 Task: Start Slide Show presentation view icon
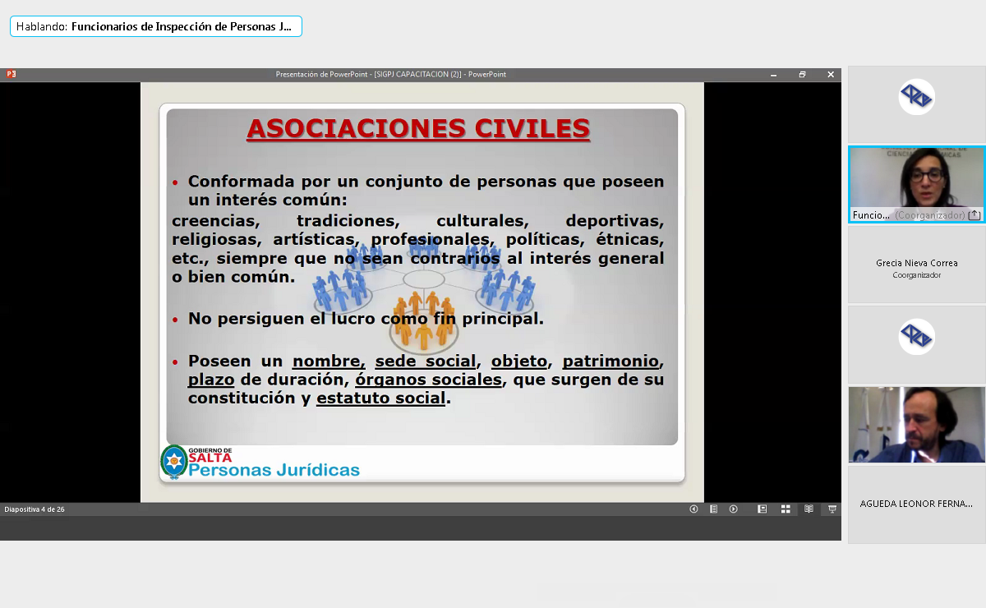click(x=832, y=509)
